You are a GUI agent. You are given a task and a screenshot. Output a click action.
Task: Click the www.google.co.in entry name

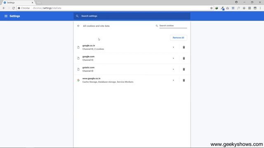(91, 79)
